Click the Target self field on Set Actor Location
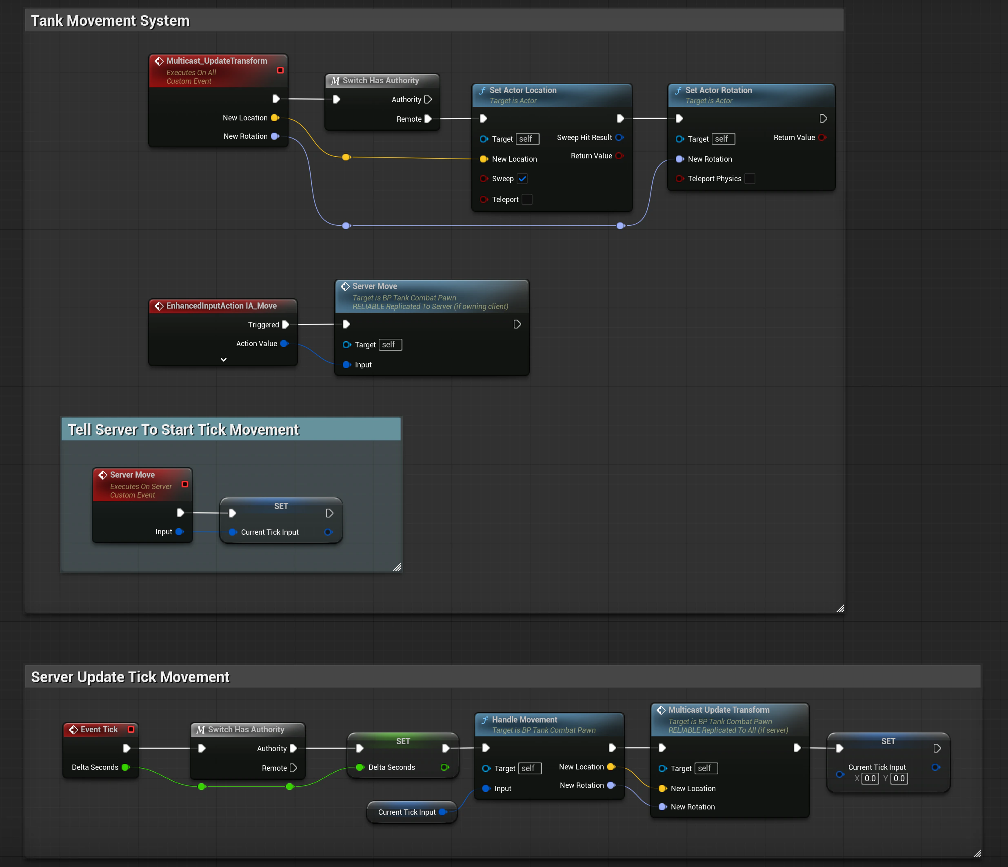Viewport: 1008px width, 867px height. (527, 139)
